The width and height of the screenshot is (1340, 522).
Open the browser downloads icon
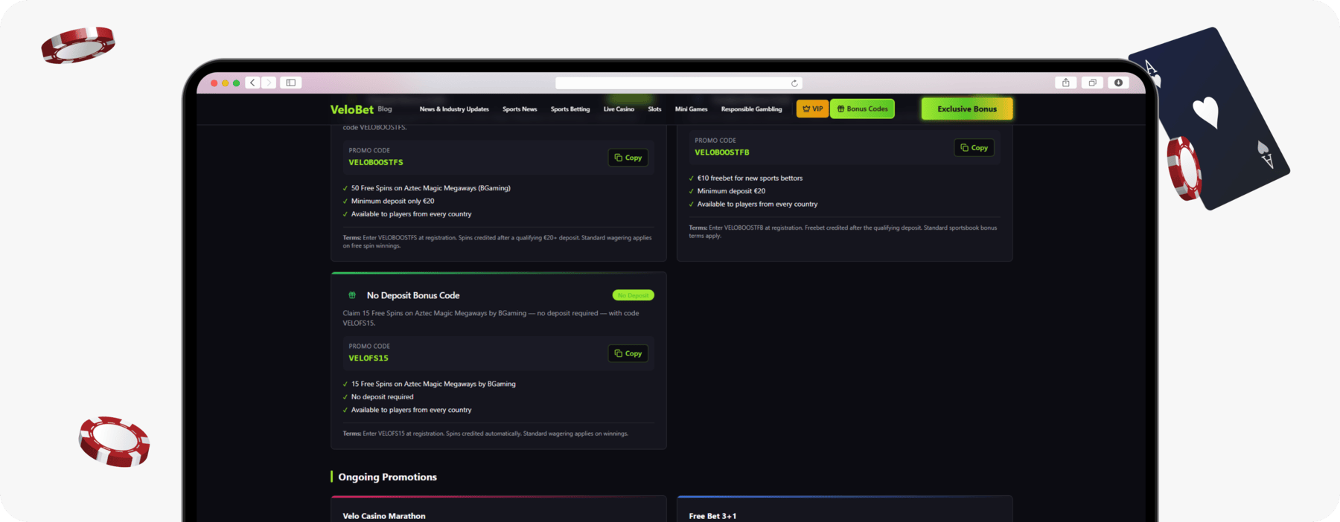click(1118, 83)
